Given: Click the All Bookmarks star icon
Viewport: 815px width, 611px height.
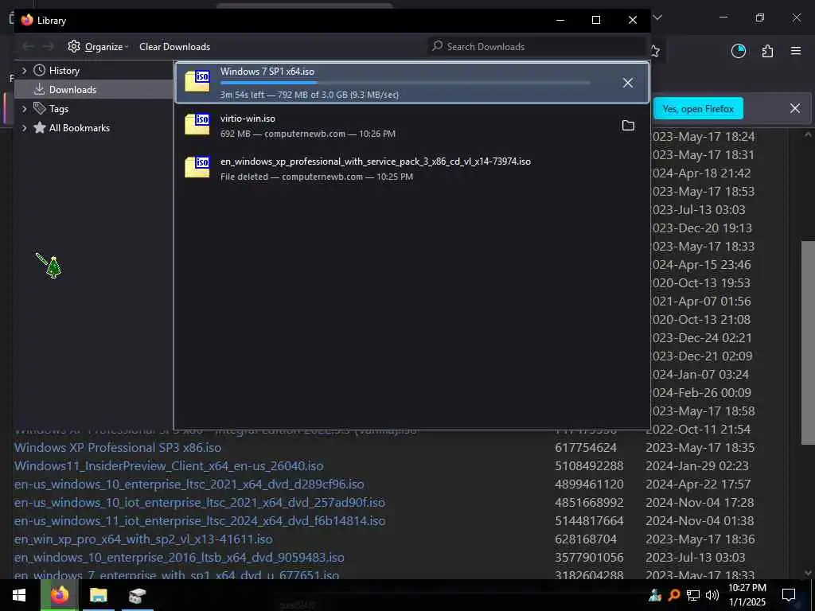Looking at the screenshot, I should click(x=40, y=127).
